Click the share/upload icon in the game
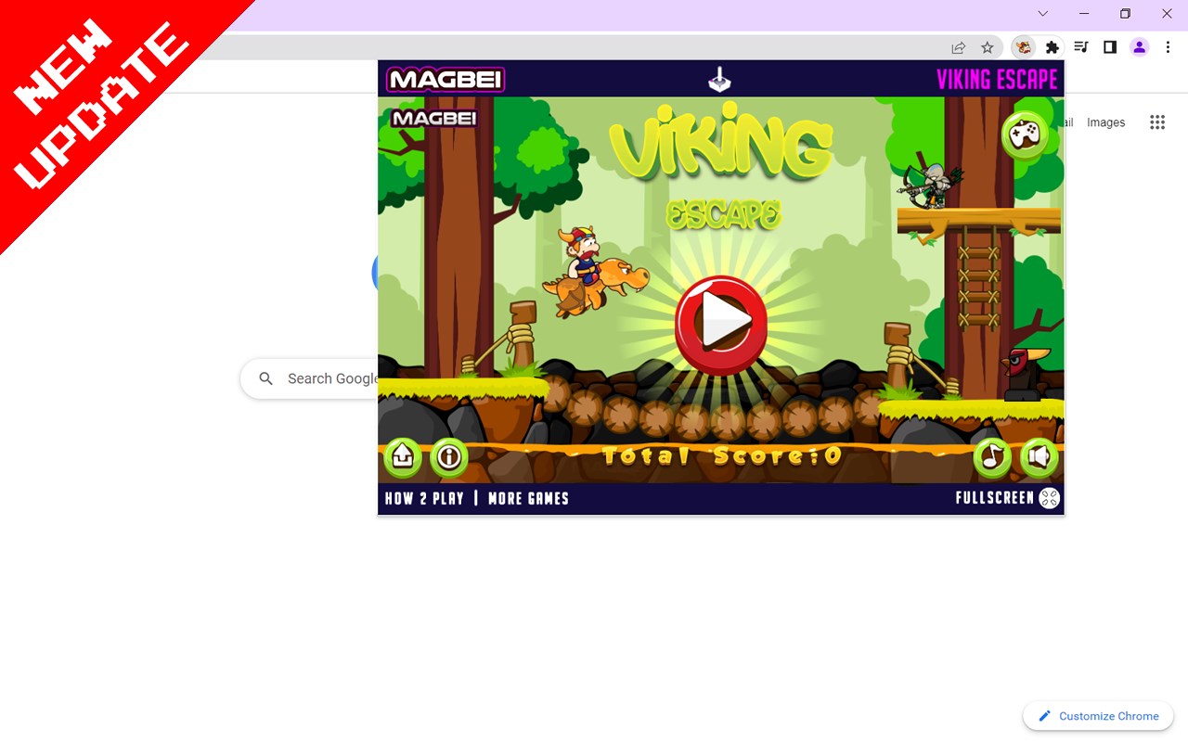Viewport: 1188px width, 742px height. tap(403, 456)
